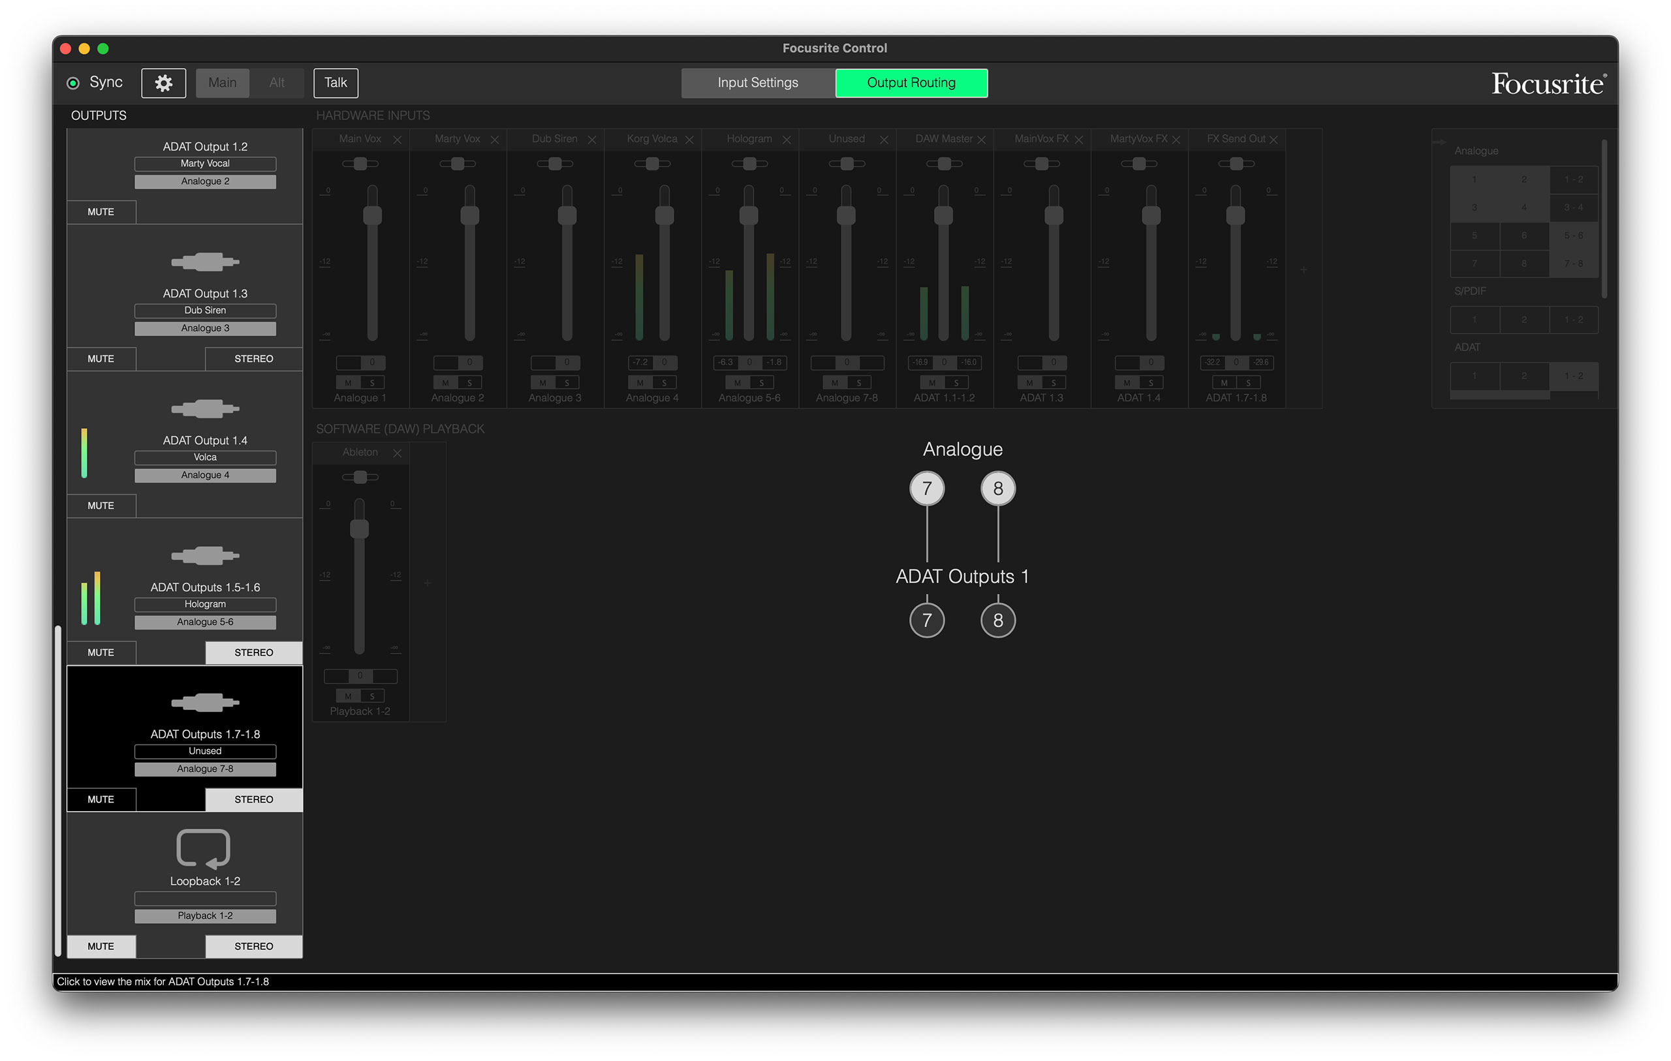
Task: Open Playback 1-2 source dropdown for Loopback
Action: point(206,916)
